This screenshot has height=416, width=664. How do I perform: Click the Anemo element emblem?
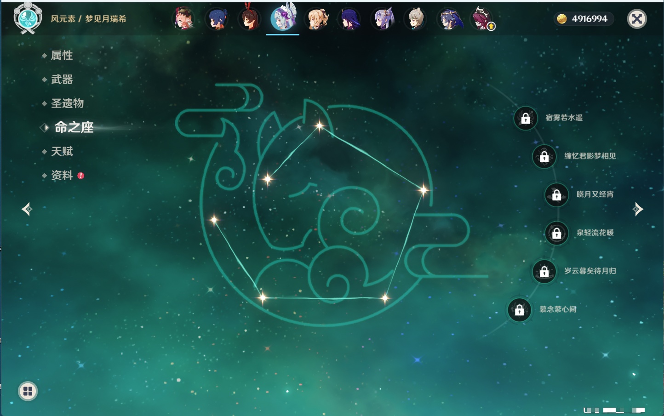(28, 18)
